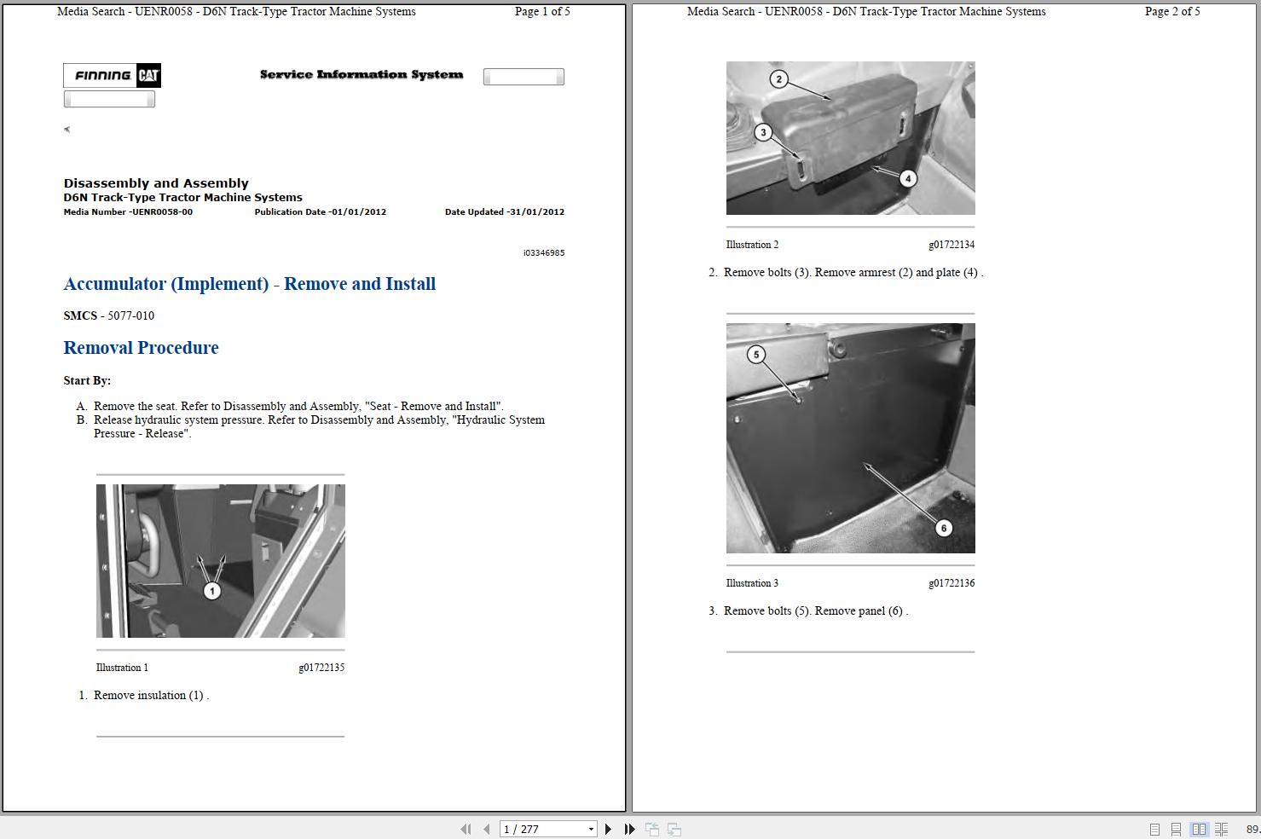Click the box beside Service Information System
Screen dimensions: 1261x839
pyautogui.click(x=523, y=77)
